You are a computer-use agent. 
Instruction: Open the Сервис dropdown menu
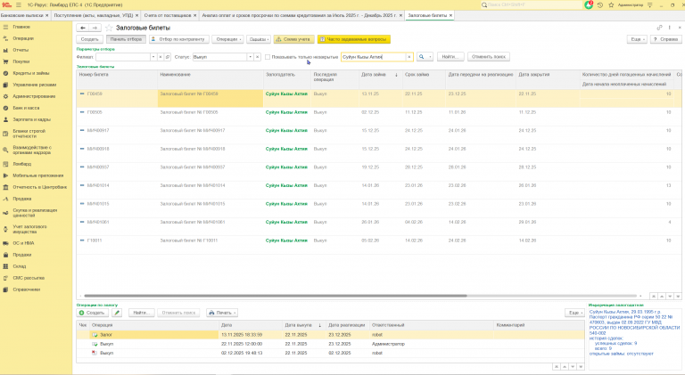257,40
